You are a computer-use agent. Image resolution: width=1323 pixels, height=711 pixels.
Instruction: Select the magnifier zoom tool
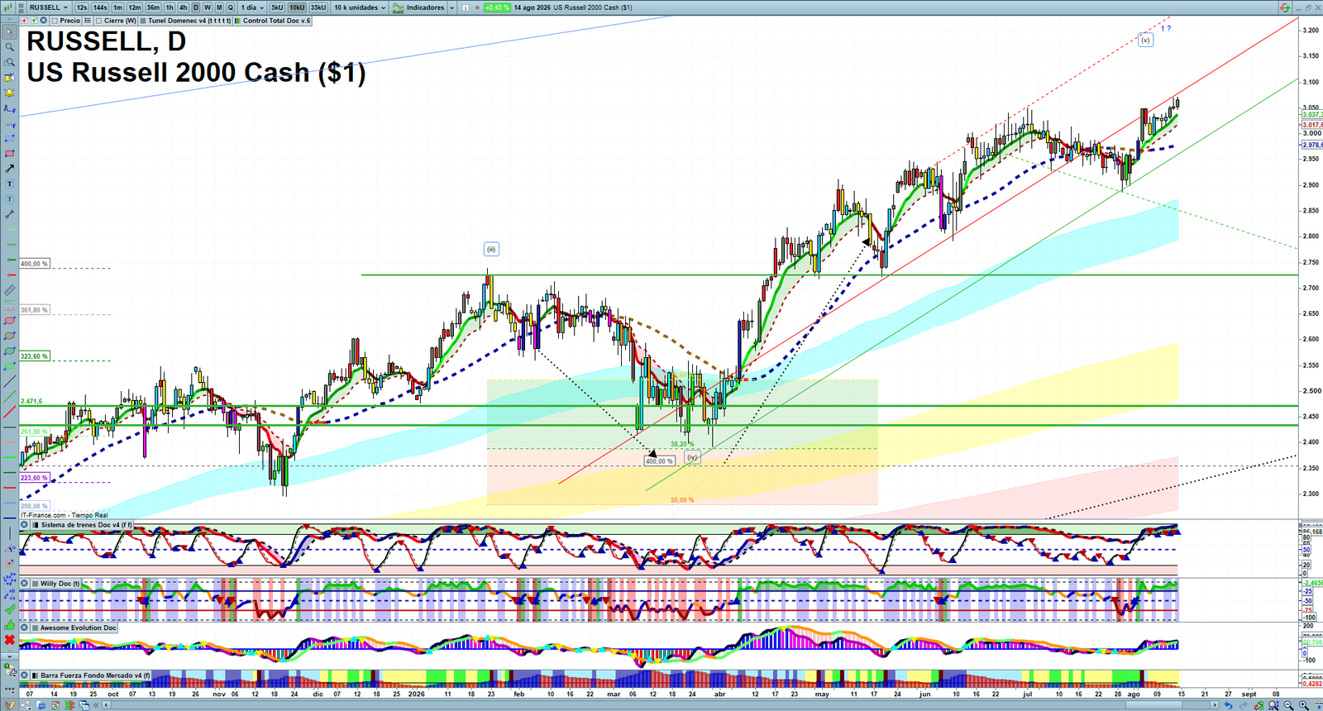9,47
